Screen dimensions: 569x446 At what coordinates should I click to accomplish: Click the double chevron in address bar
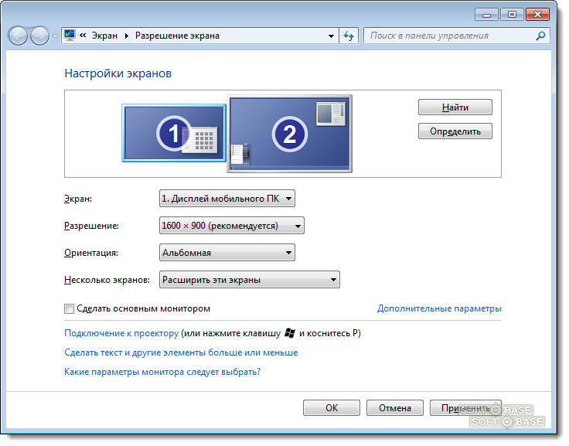[83, 36]
